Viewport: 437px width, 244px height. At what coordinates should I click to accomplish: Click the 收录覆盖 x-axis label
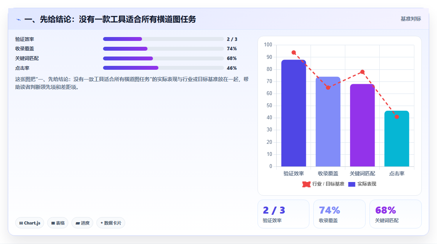[328, 173]
